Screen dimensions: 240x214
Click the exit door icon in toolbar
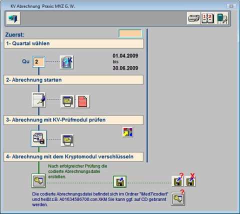(x=13, y=18)
